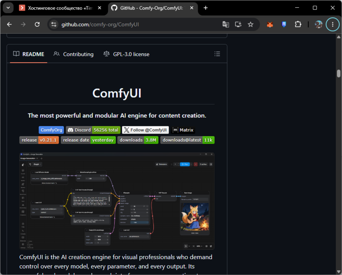Close the GitHub ComfyUI tab

(192, 8)
